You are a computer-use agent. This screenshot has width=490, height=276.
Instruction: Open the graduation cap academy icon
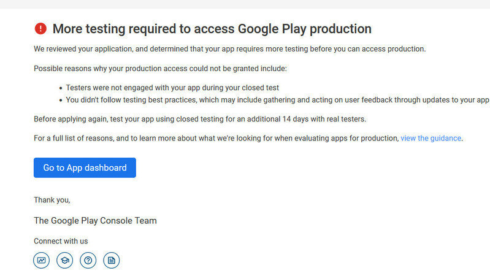(65, 260)
